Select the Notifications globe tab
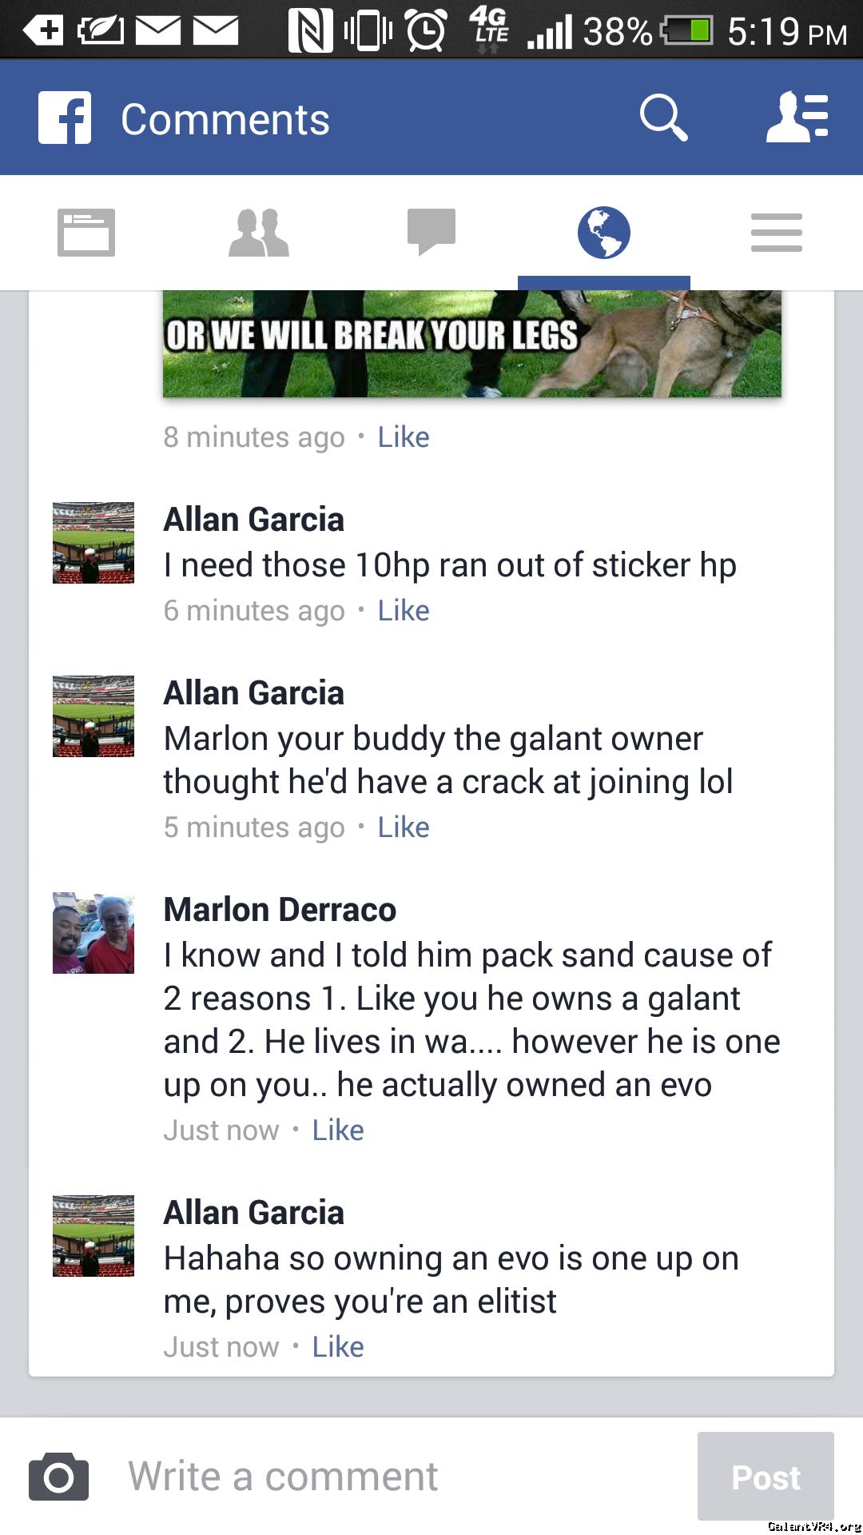Image resolution: width=863 pixels, height=1535 pixels. tap(604, 233)
